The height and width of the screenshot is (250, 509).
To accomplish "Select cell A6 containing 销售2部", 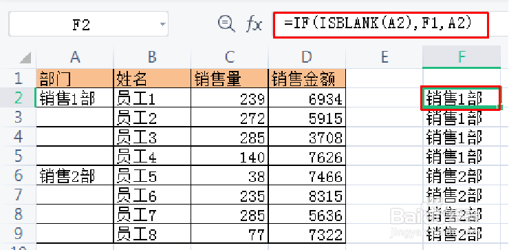I will point(75,176).
